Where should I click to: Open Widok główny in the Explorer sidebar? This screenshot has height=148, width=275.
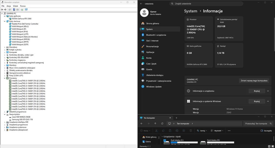tap(150, 137)
